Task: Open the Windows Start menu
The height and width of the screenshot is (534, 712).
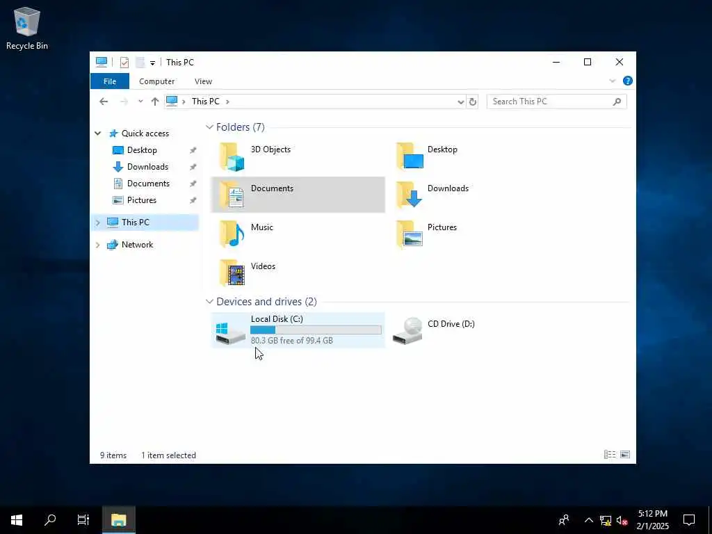Action: click(x=17, y=520)
